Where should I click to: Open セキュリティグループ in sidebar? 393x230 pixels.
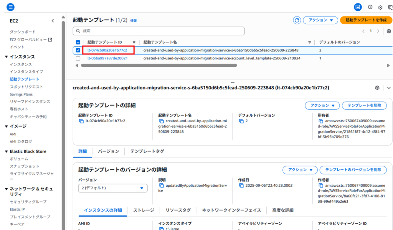[x=28, y=202]
